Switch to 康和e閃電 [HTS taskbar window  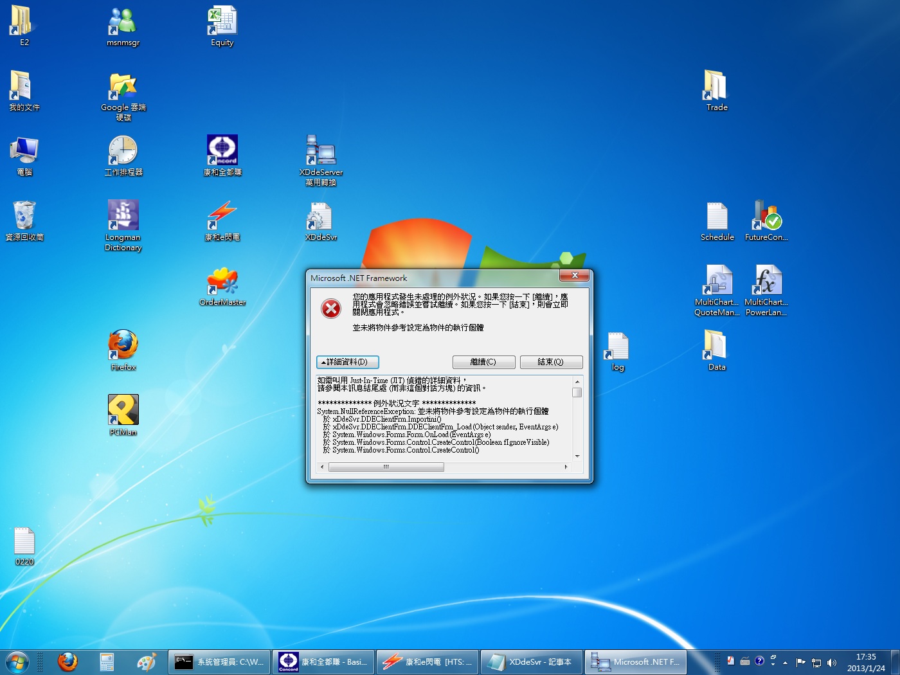click(428, 661)
